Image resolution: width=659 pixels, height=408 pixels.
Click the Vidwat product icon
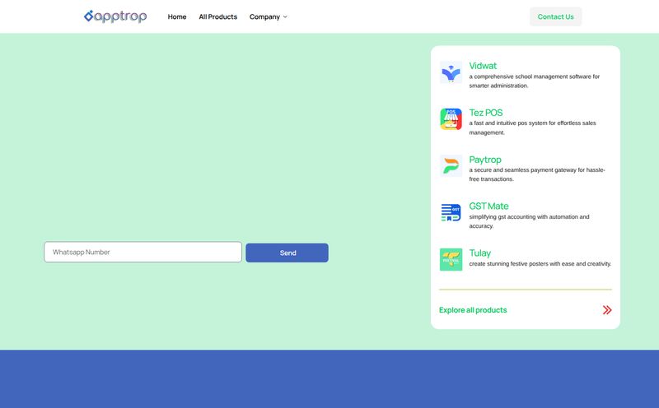(x=451, y=72)
